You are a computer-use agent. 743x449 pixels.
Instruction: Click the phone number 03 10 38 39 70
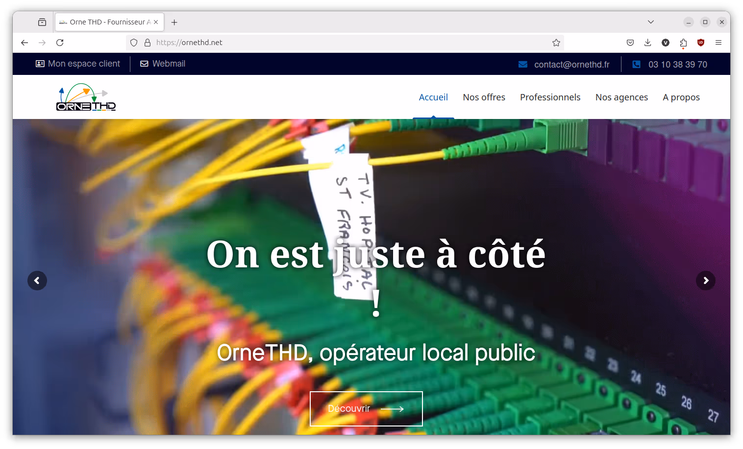pyautogui.click(x=678, y=65)
